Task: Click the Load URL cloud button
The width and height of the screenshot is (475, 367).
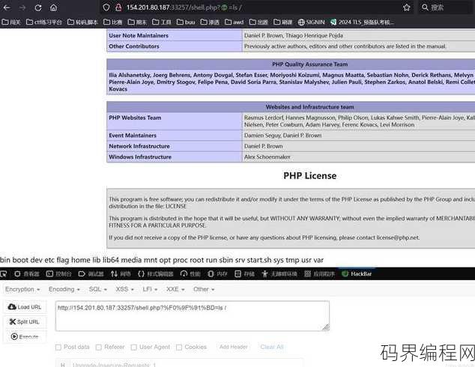Action: [25, 307]
